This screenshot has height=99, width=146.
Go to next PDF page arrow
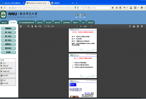coord(36,26)
